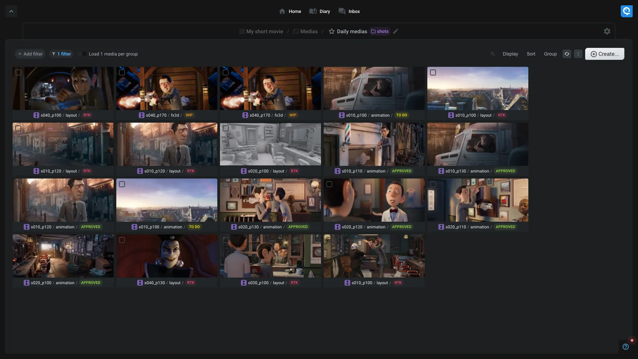Collapse the top bar with chevron

11,11
